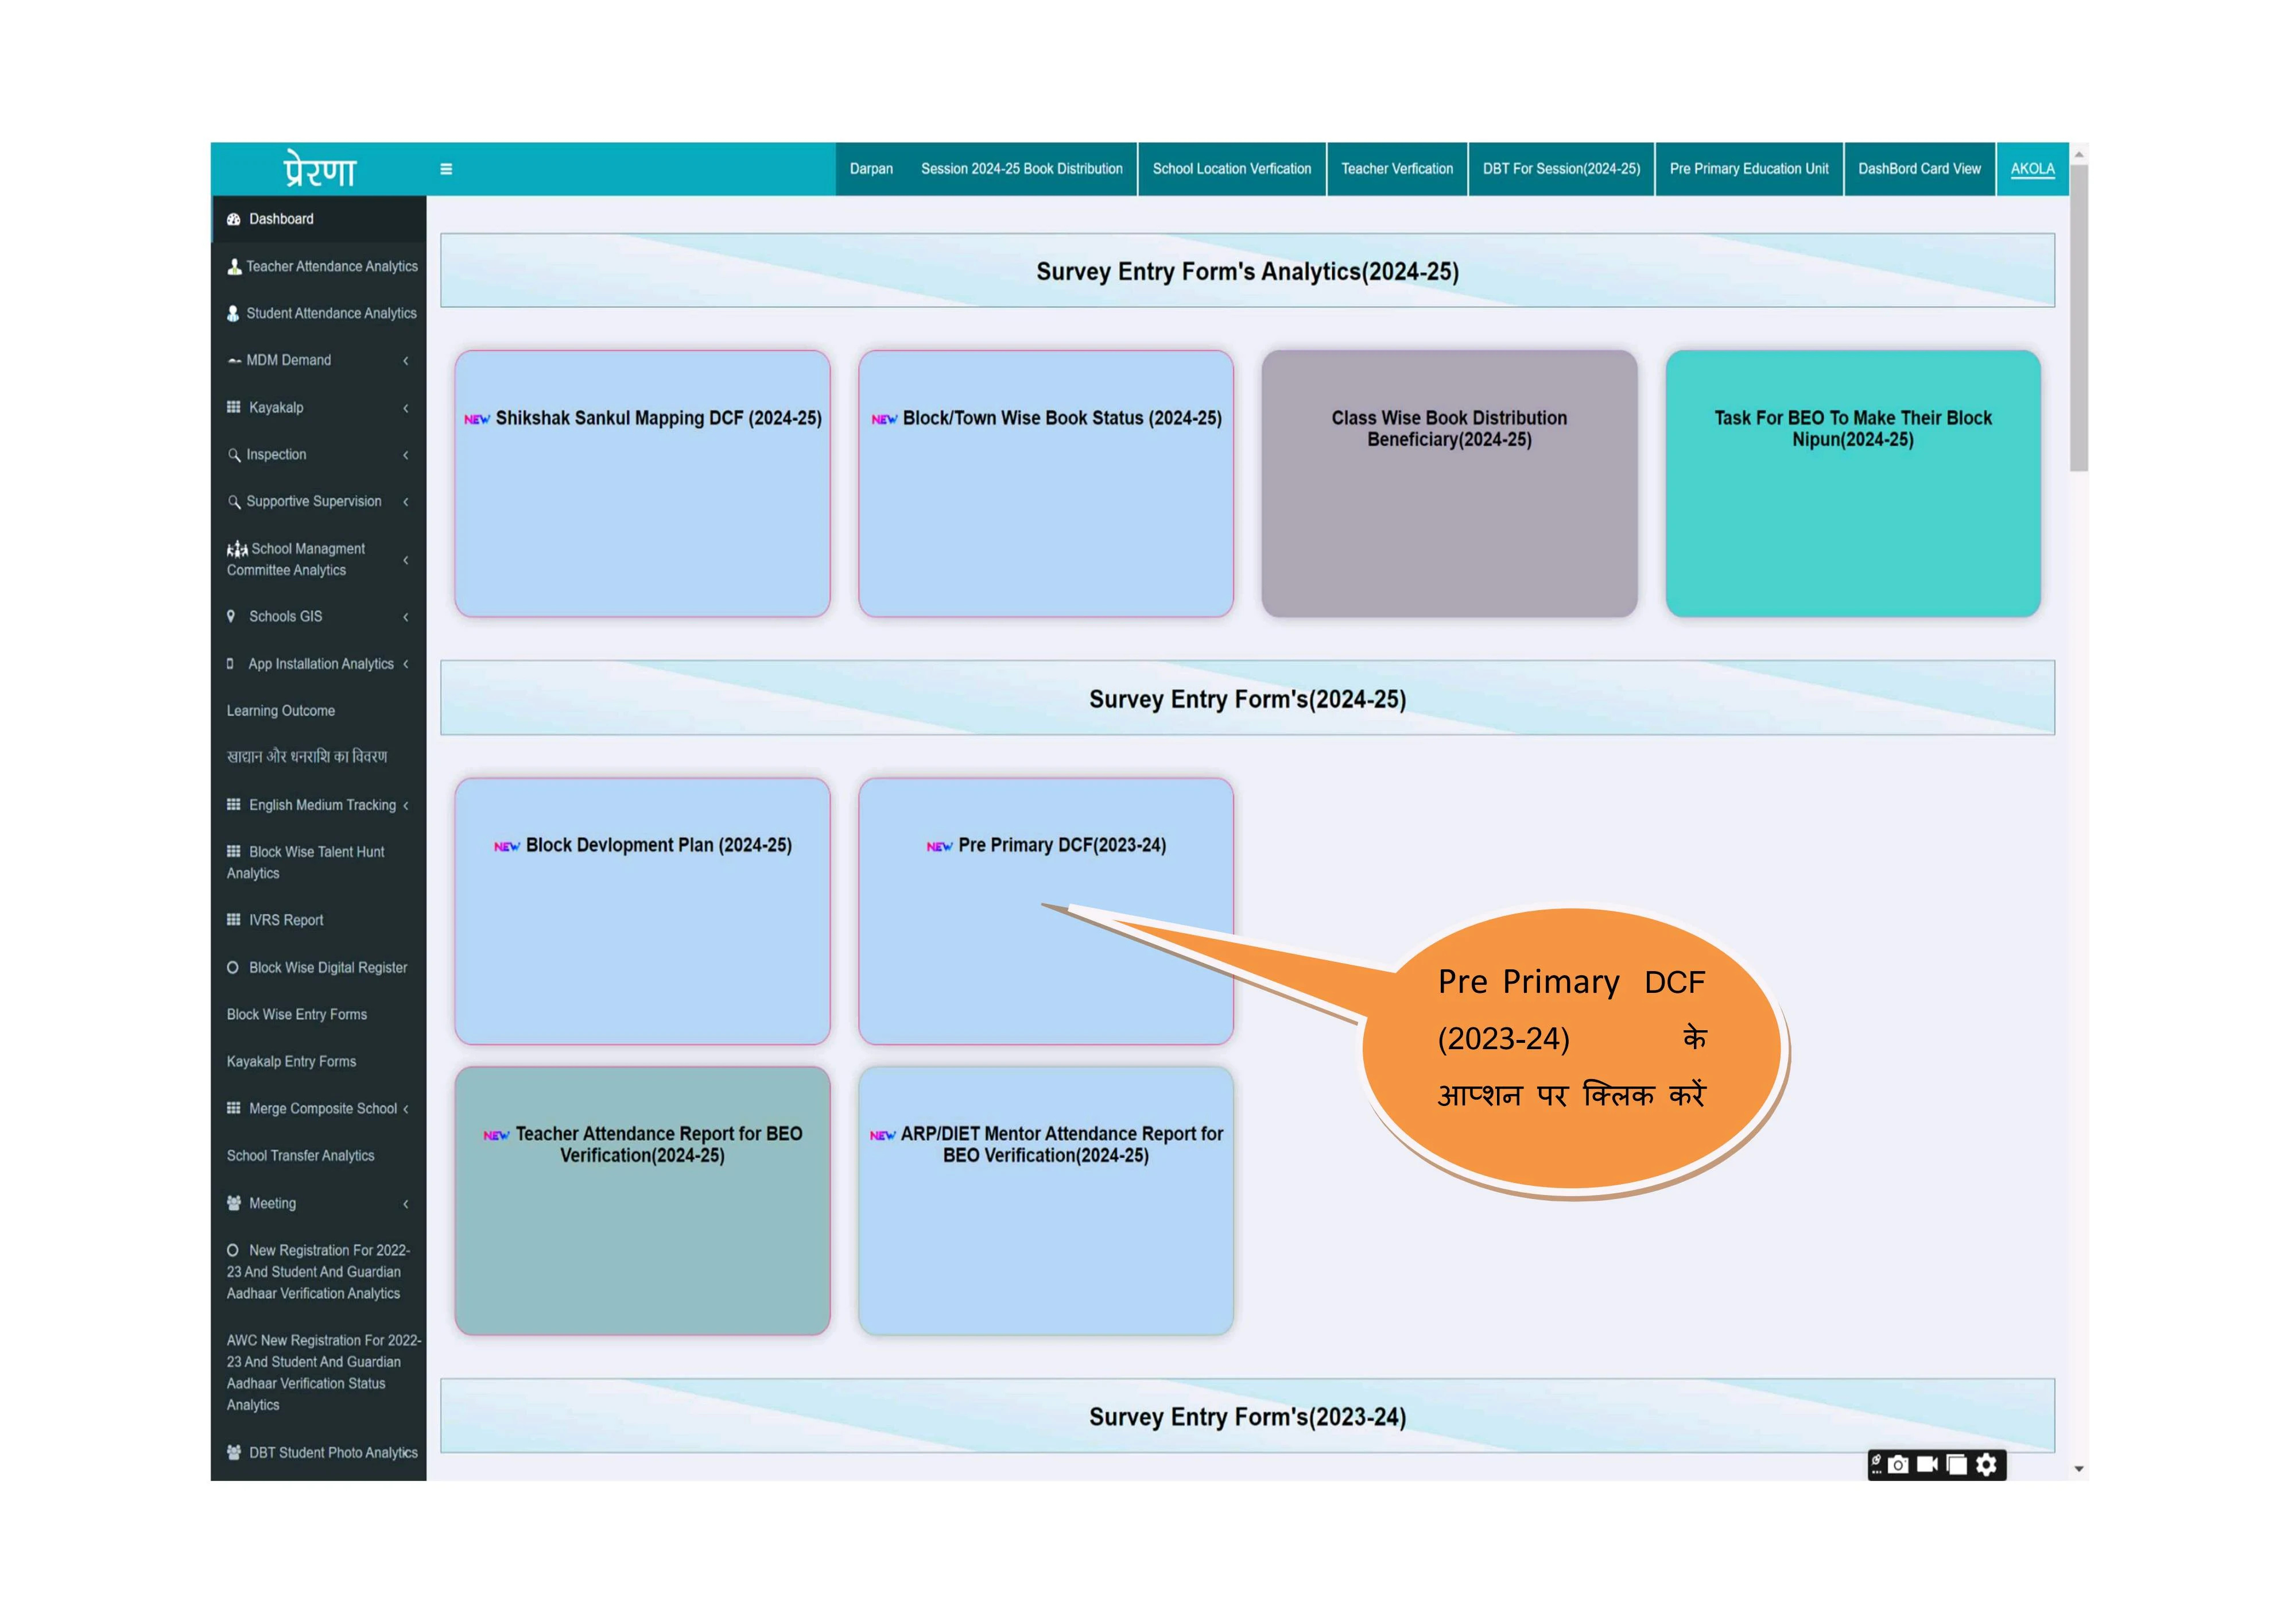Expand the MDM Demand submenu
Viewport: 2296px width, 1624px height.
(405, 360)
